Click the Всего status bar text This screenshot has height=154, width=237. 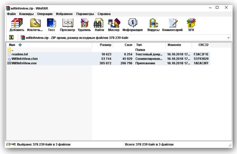tap(149, 144)
